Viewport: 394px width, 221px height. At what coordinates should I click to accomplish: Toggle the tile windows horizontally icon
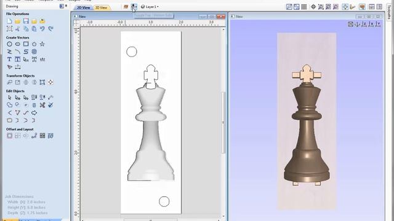(371, 7)
